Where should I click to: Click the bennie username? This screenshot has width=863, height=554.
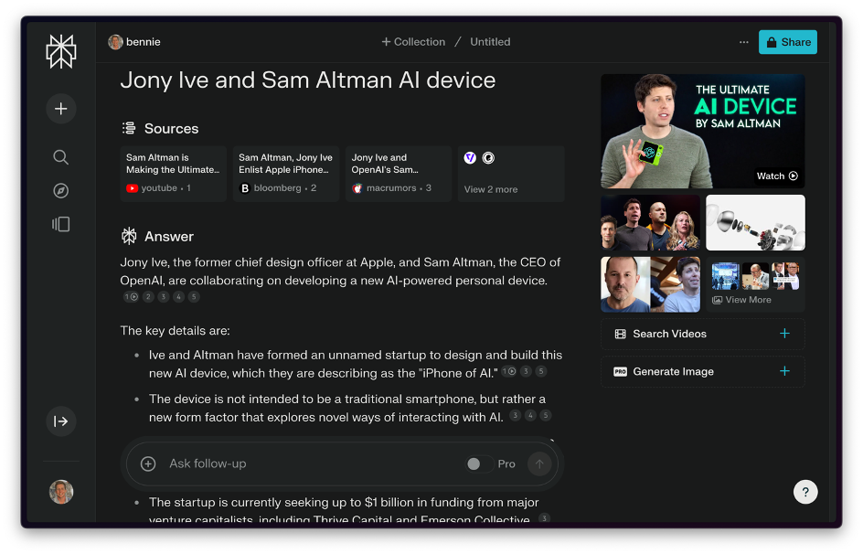coord(144,42)
